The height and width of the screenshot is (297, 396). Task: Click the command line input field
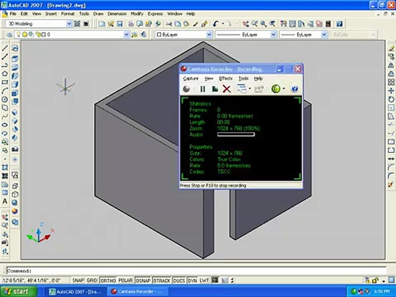click(196, 271)
